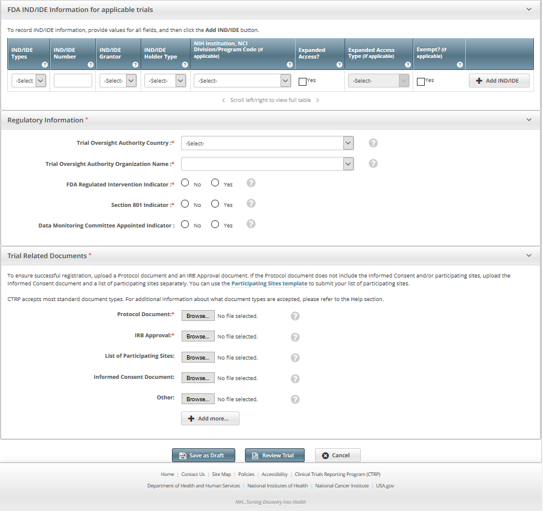Show help for Data Monitoring Committee Indicator
The height and width of the screenshot is (511, 543).
[251, 224]
